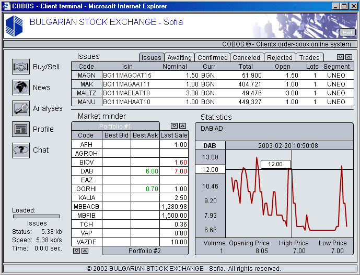
Task: Click down arrow beside Portfolio #2
Action: point(76,251)
